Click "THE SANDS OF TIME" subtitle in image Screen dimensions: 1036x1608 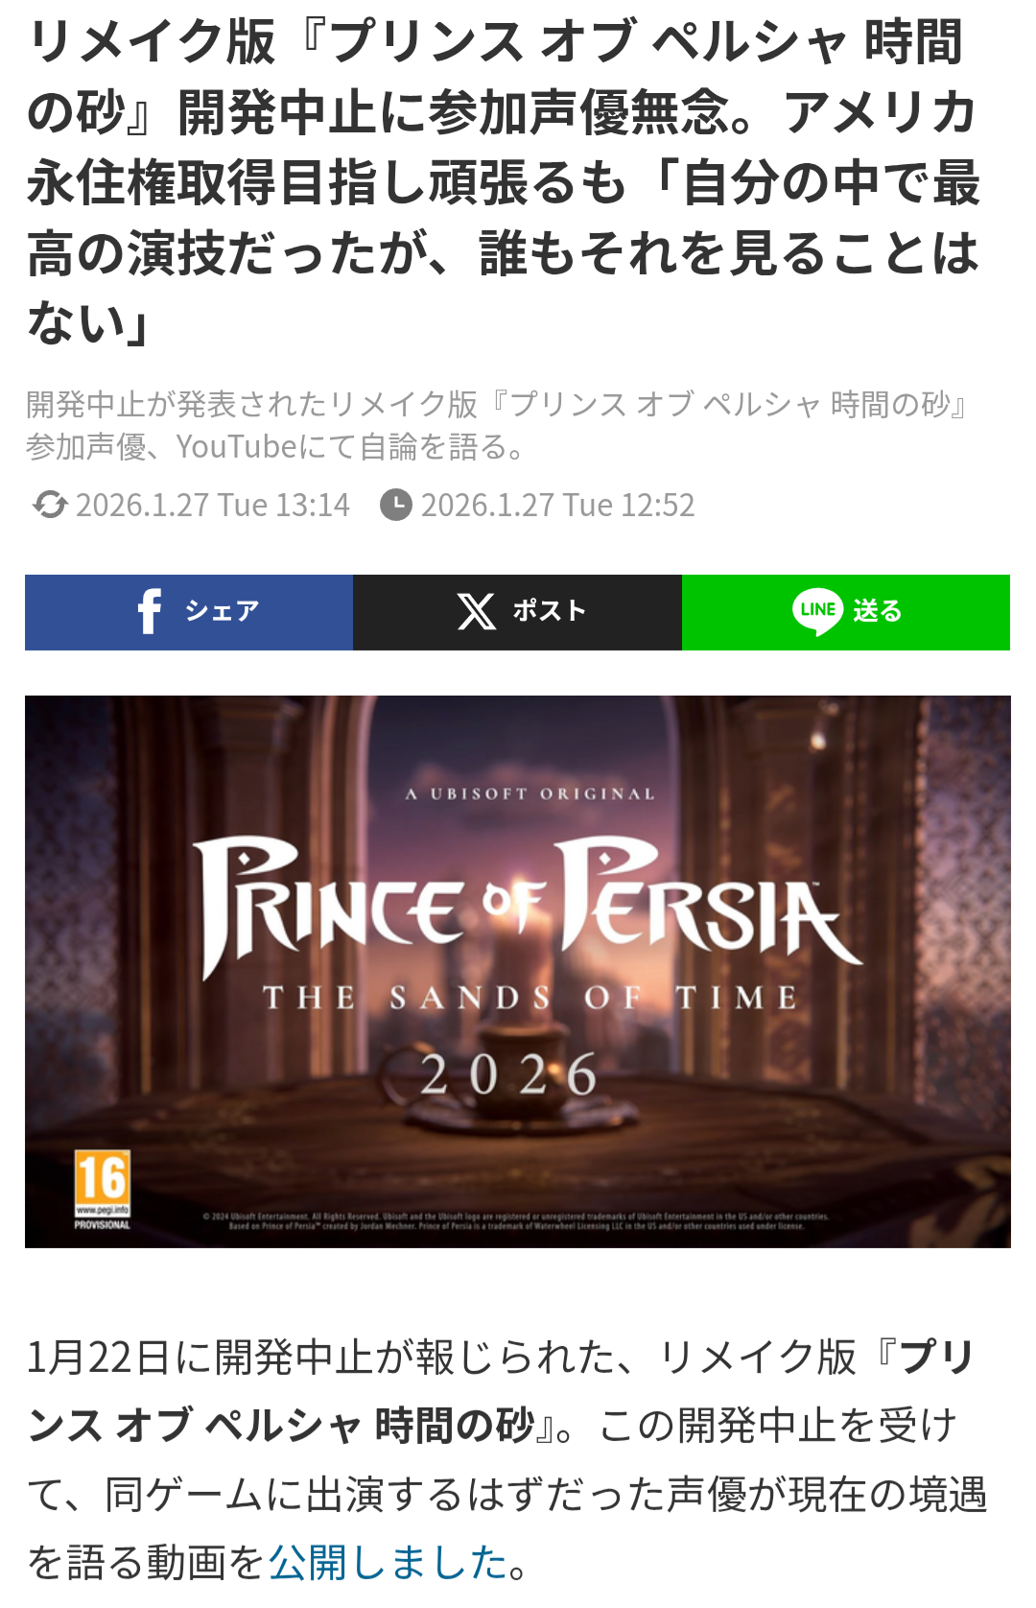(x=530, y=998)
